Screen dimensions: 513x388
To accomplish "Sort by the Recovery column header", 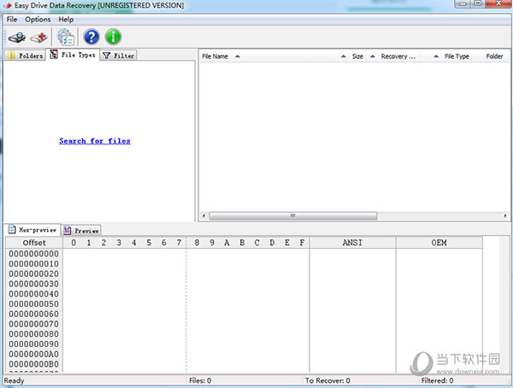I will [393, 56].
